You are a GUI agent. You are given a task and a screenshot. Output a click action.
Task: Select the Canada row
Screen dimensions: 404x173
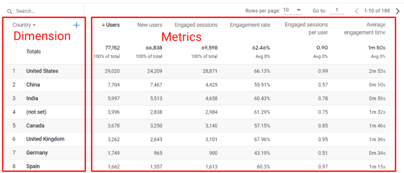[x=200, y=126]
